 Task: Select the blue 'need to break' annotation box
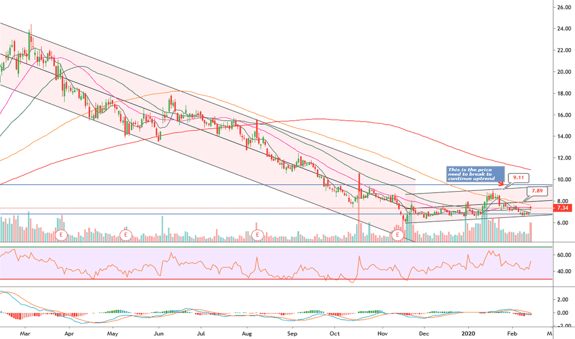(476, 174)
